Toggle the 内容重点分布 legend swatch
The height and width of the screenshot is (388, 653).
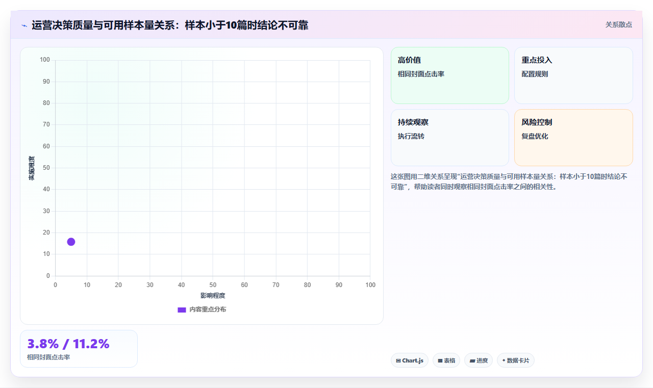182,309
